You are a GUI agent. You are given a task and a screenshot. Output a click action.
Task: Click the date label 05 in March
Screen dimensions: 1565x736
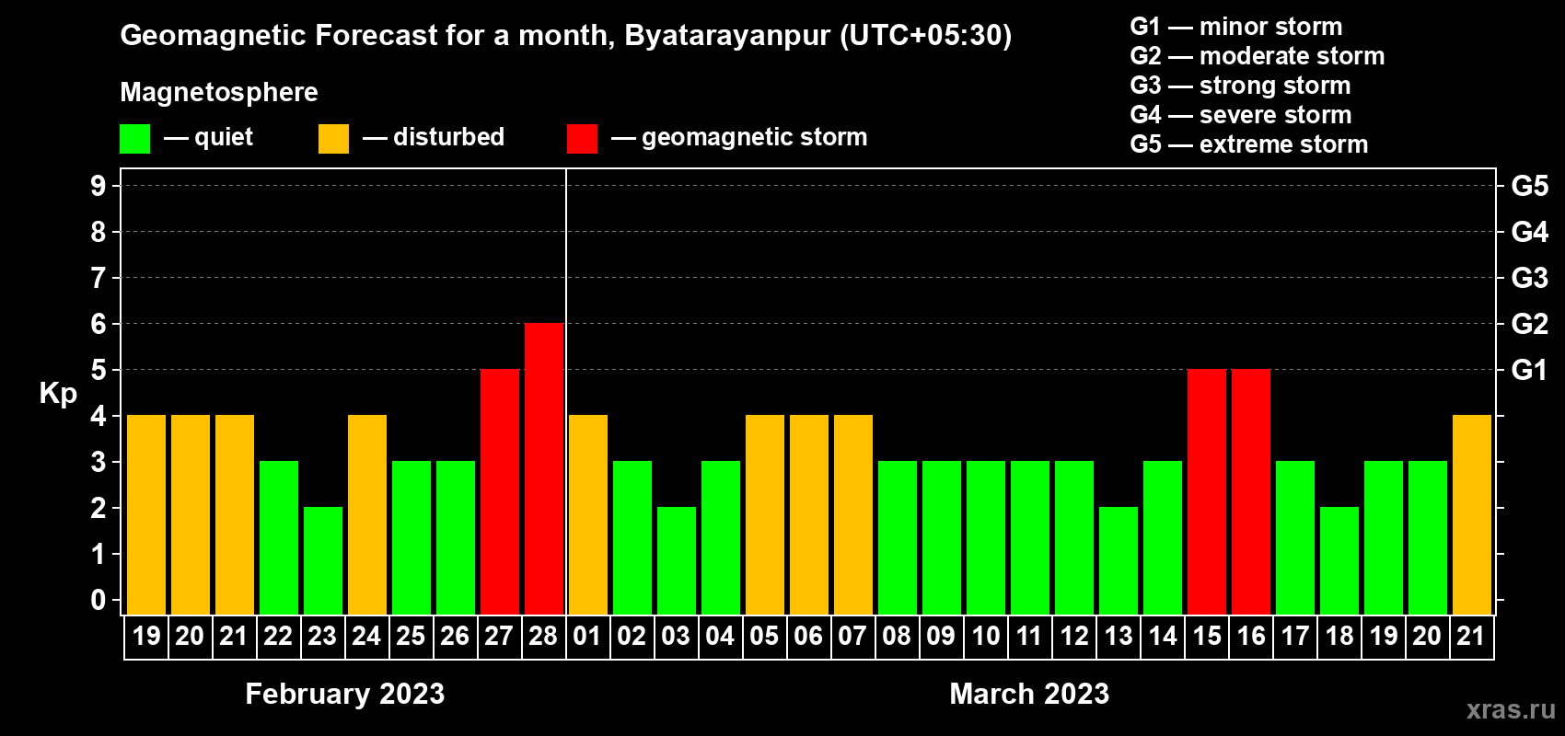pyautogui.click(x=764, y=637)
